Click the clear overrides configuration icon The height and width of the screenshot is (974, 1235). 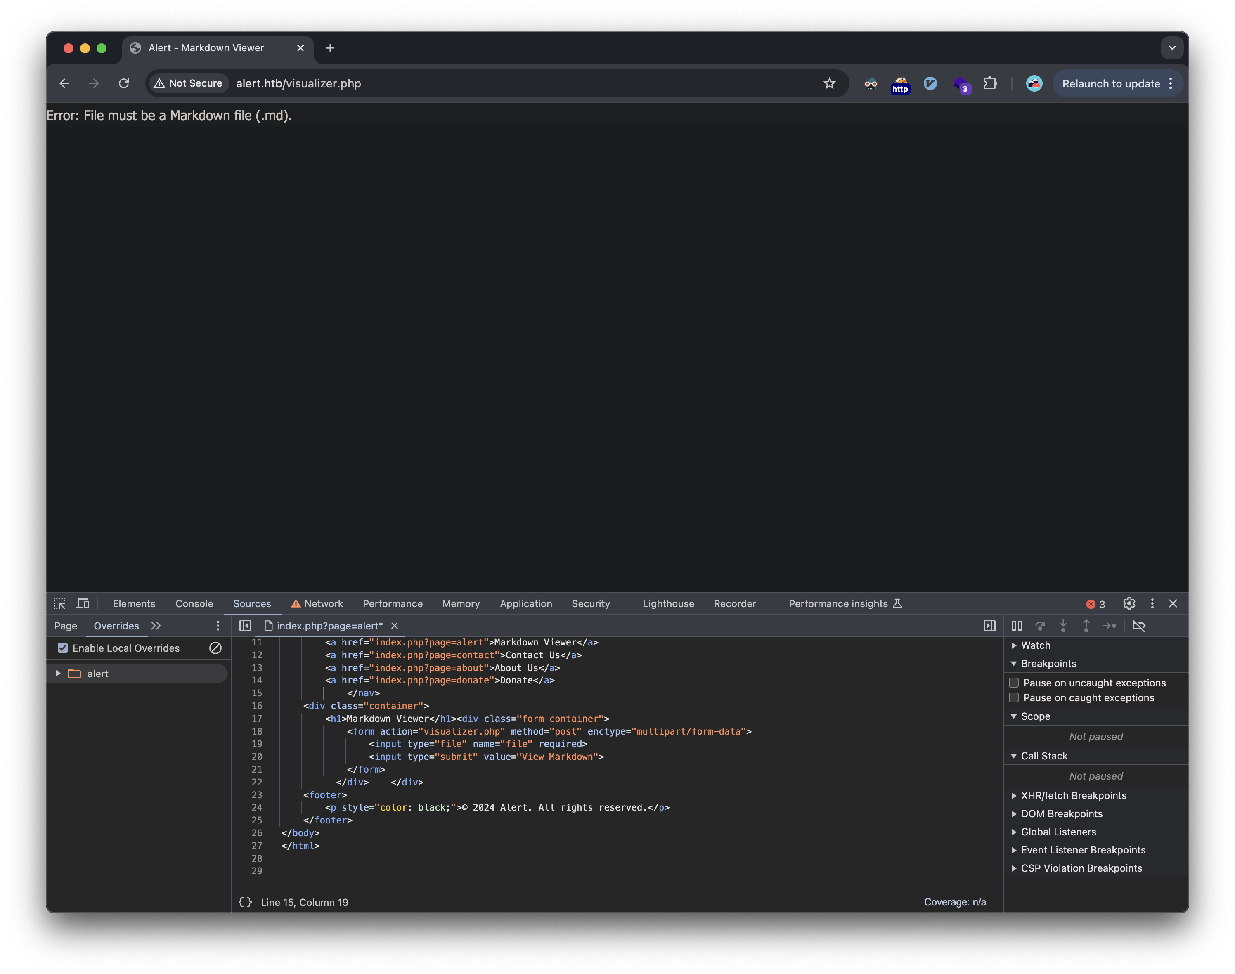[x=215, y=648]
